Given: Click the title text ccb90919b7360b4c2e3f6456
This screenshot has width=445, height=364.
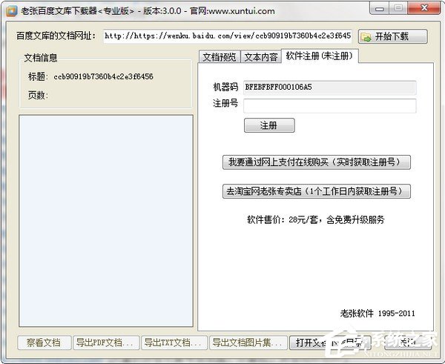Looking at the screenshot, I should (x=103, y=76).
